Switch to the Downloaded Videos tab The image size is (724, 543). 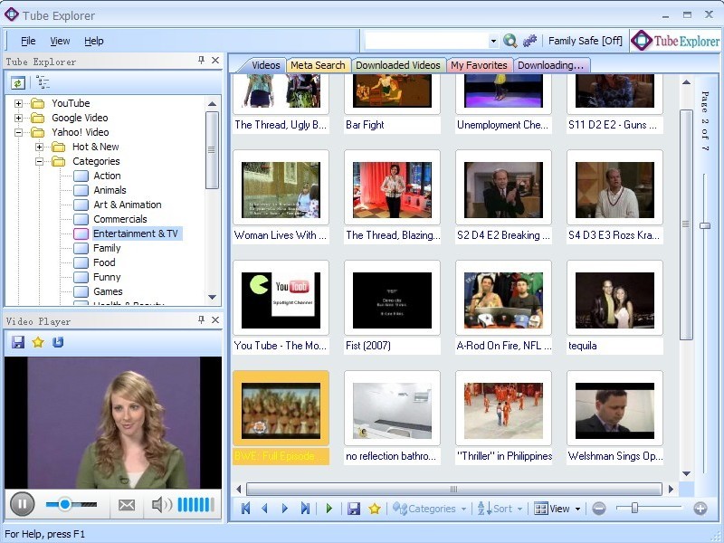tap(397, 65)
